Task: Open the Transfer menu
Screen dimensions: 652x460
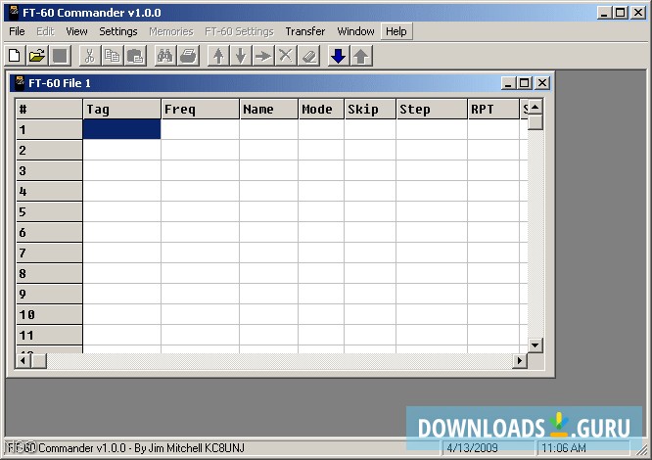Action: point(305,31)
